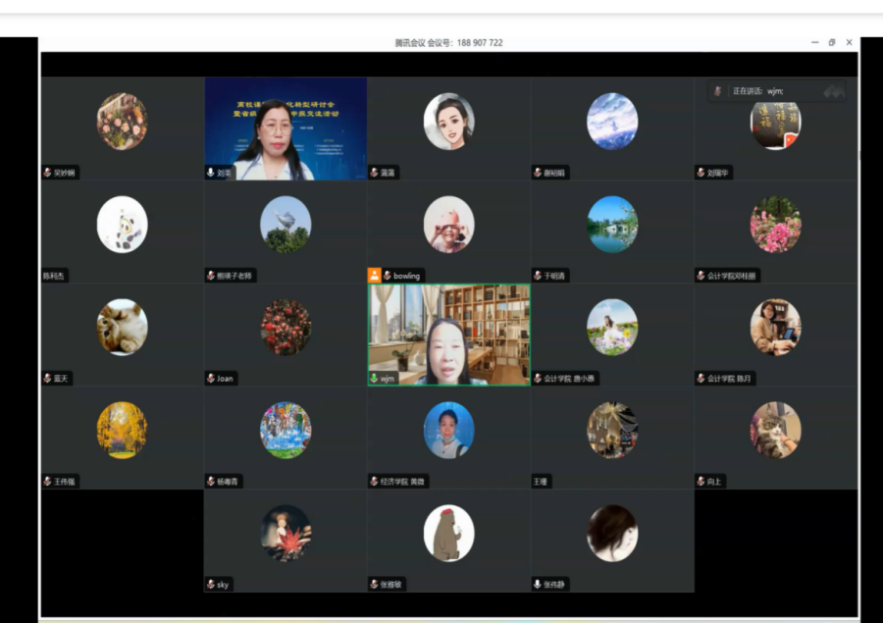Click the panda avatar of 陈利杰
This screenshot has height=623, width=883.
(x=123, y=225)
